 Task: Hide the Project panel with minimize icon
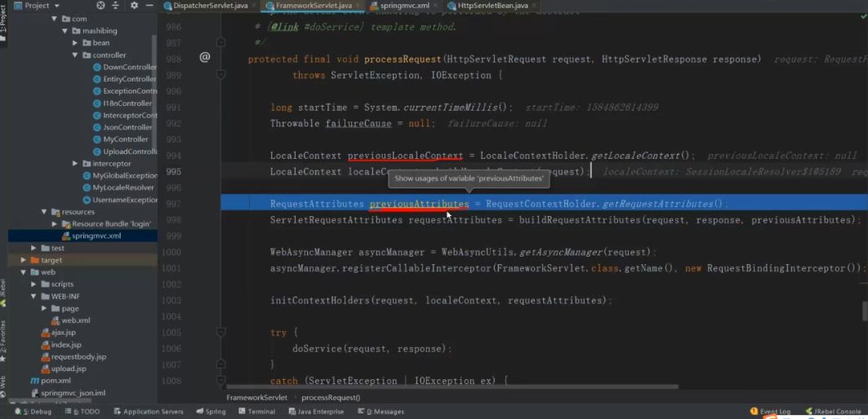click(x=150, y=5)
